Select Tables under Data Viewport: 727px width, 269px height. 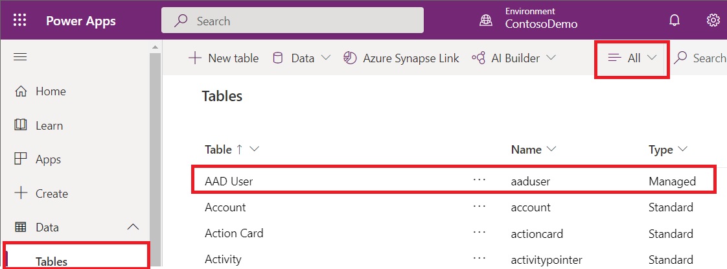52,262
